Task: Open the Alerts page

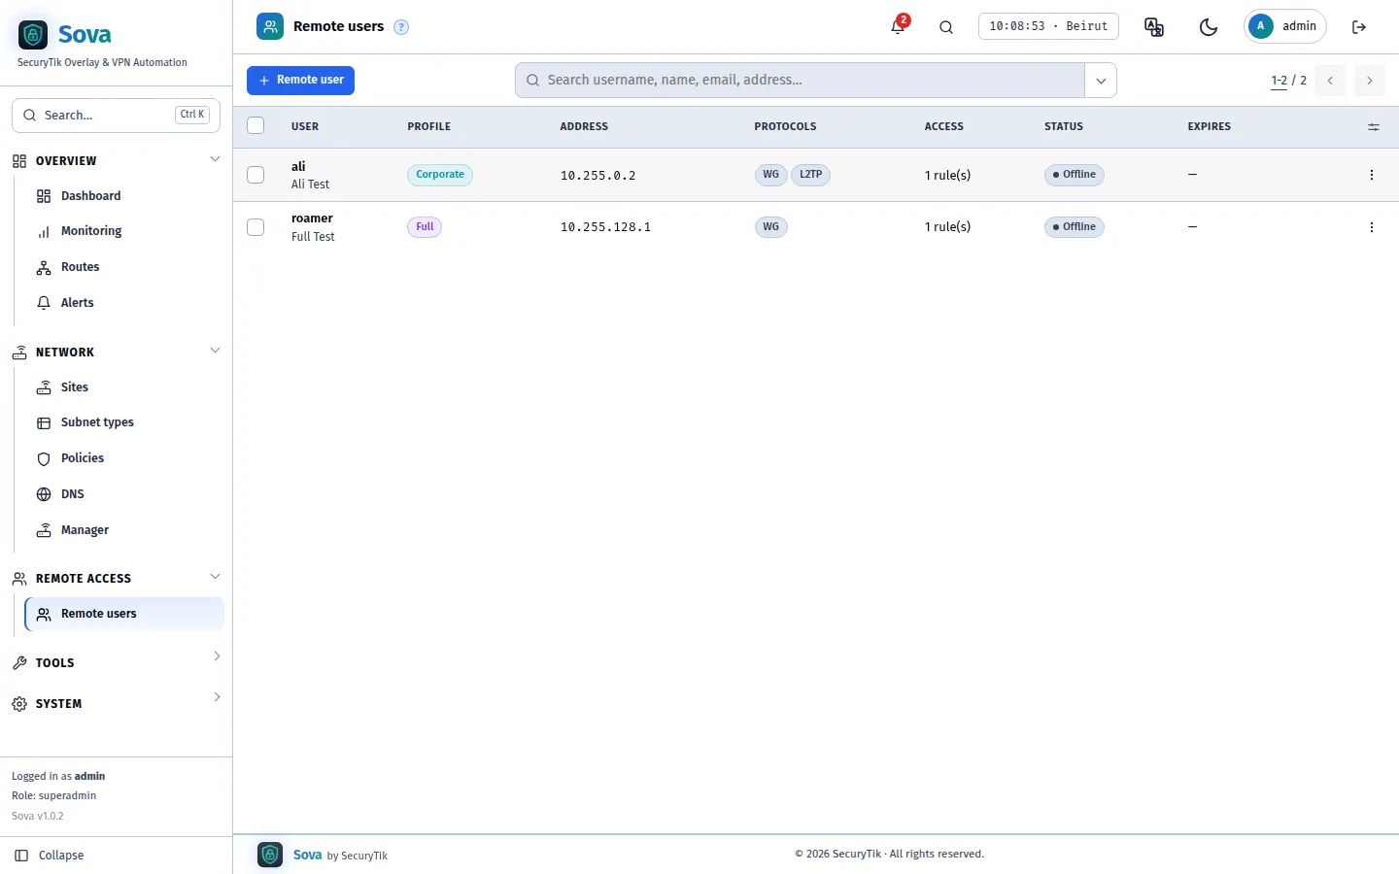Action: click(x=124, y=303)
